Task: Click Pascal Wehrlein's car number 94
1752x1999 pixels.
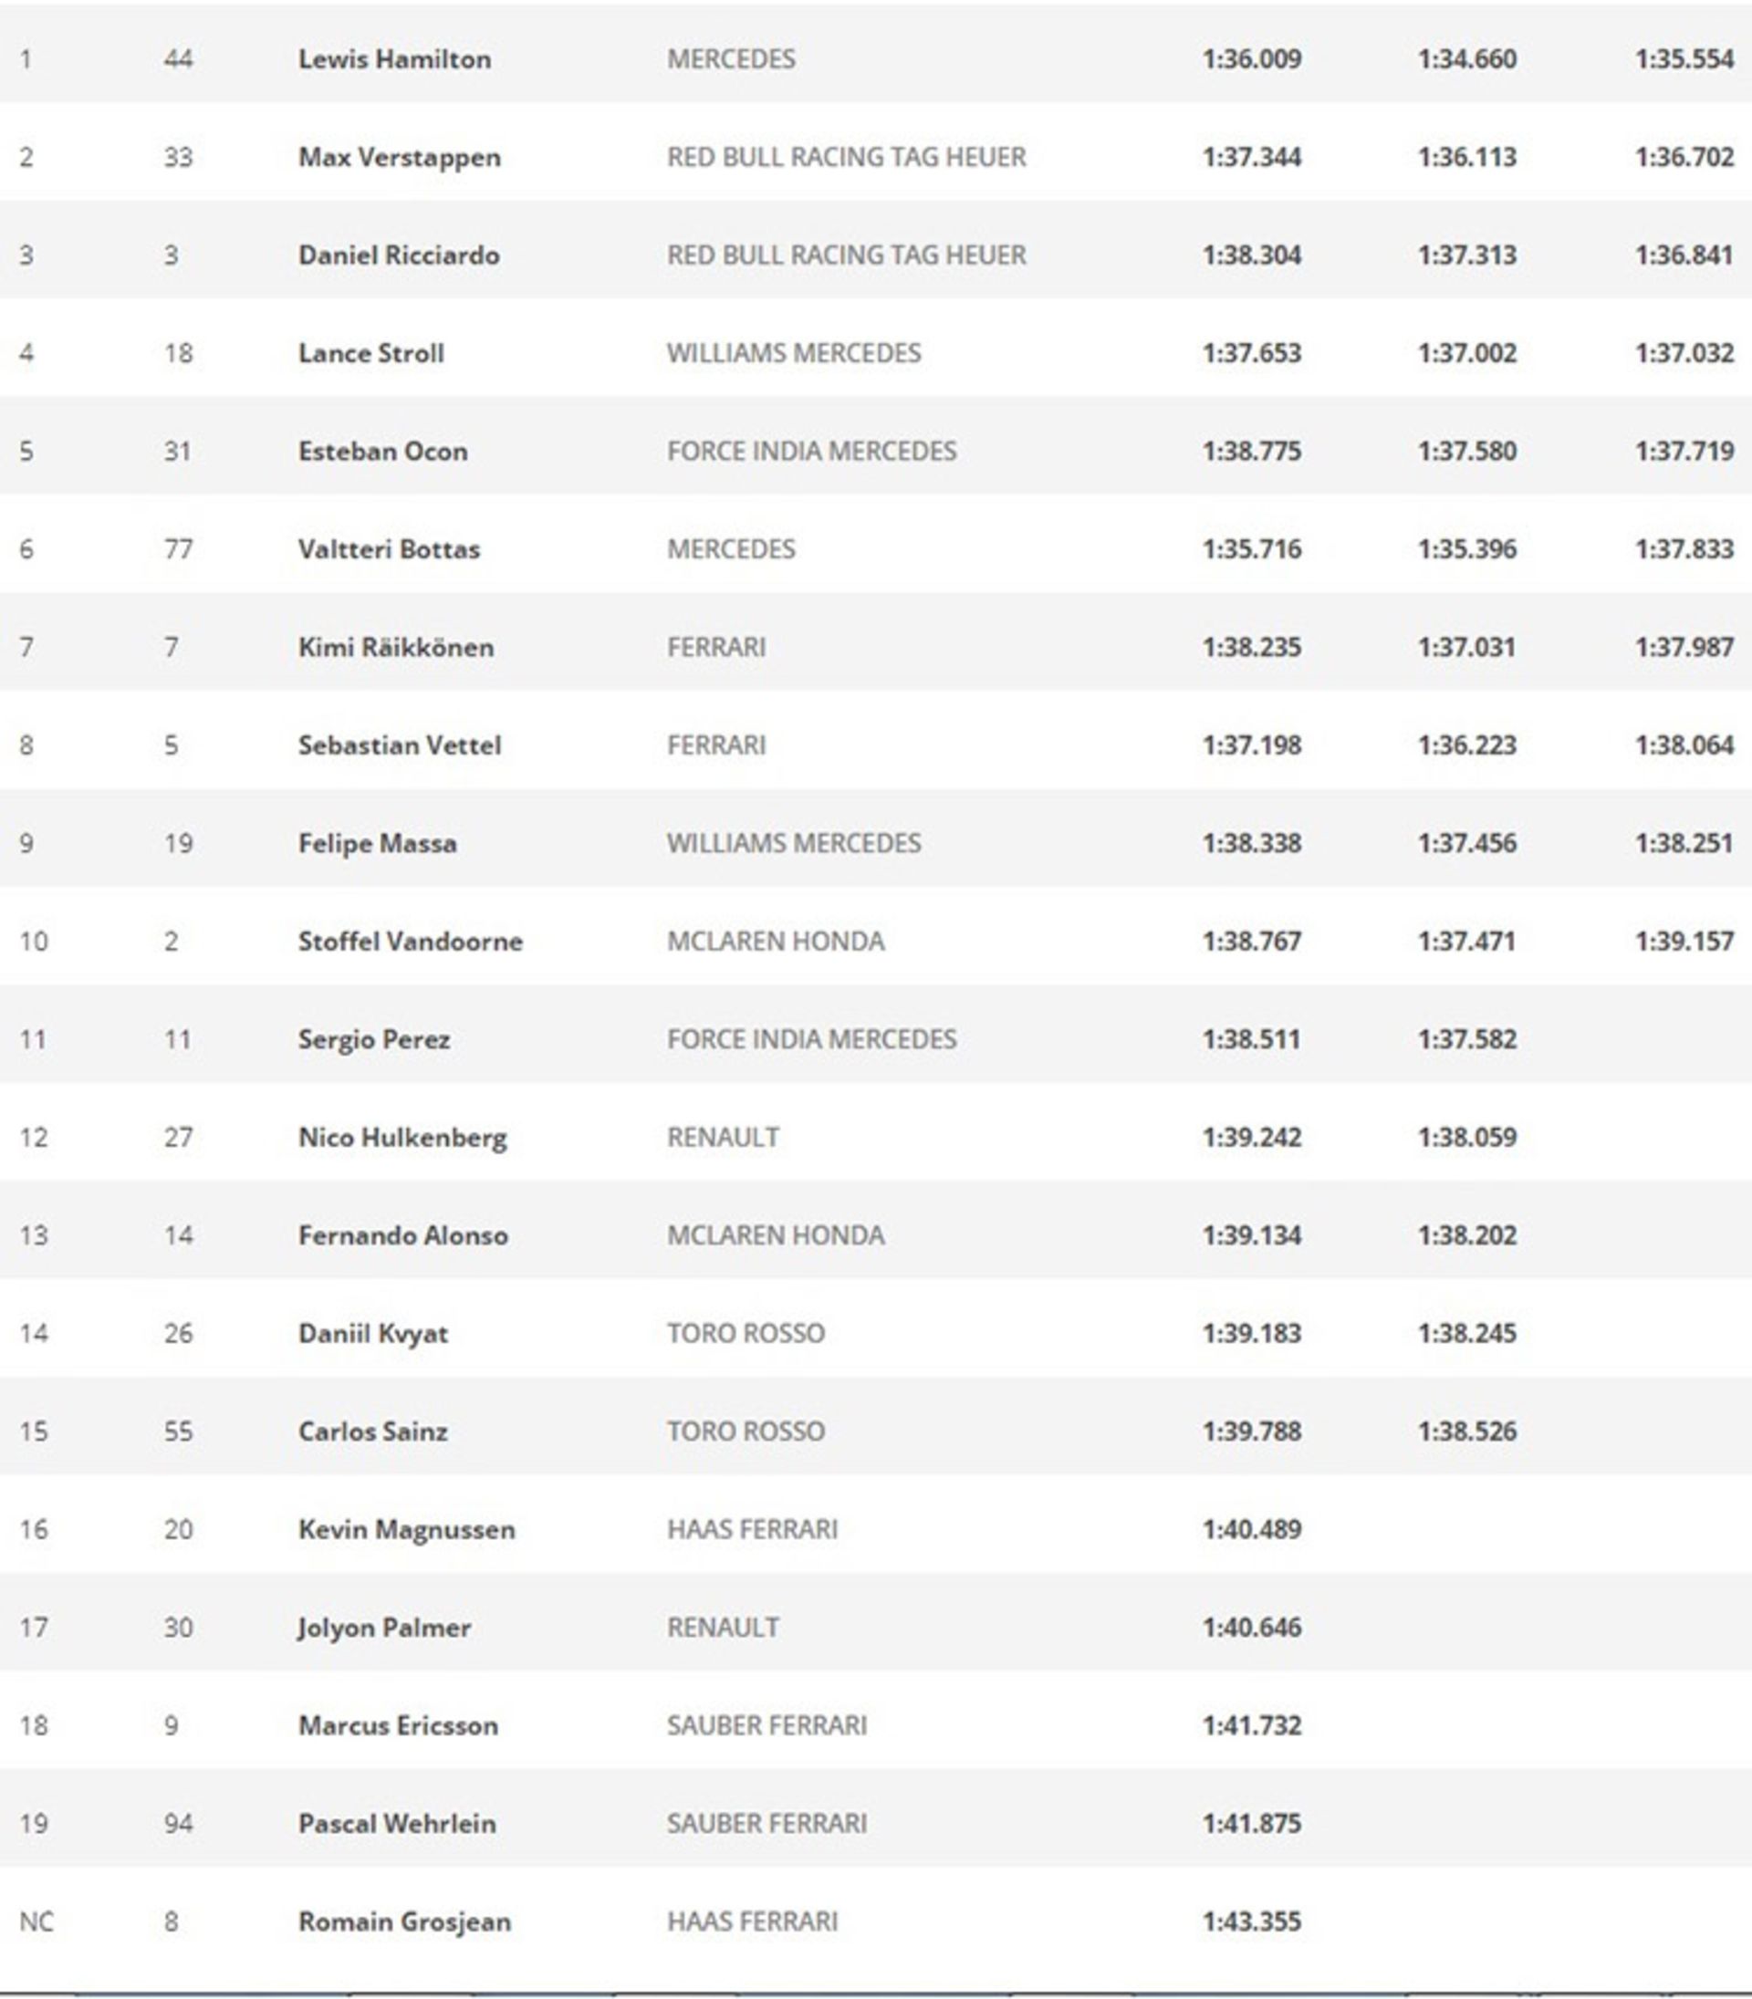Action: tap(178, 1824)
